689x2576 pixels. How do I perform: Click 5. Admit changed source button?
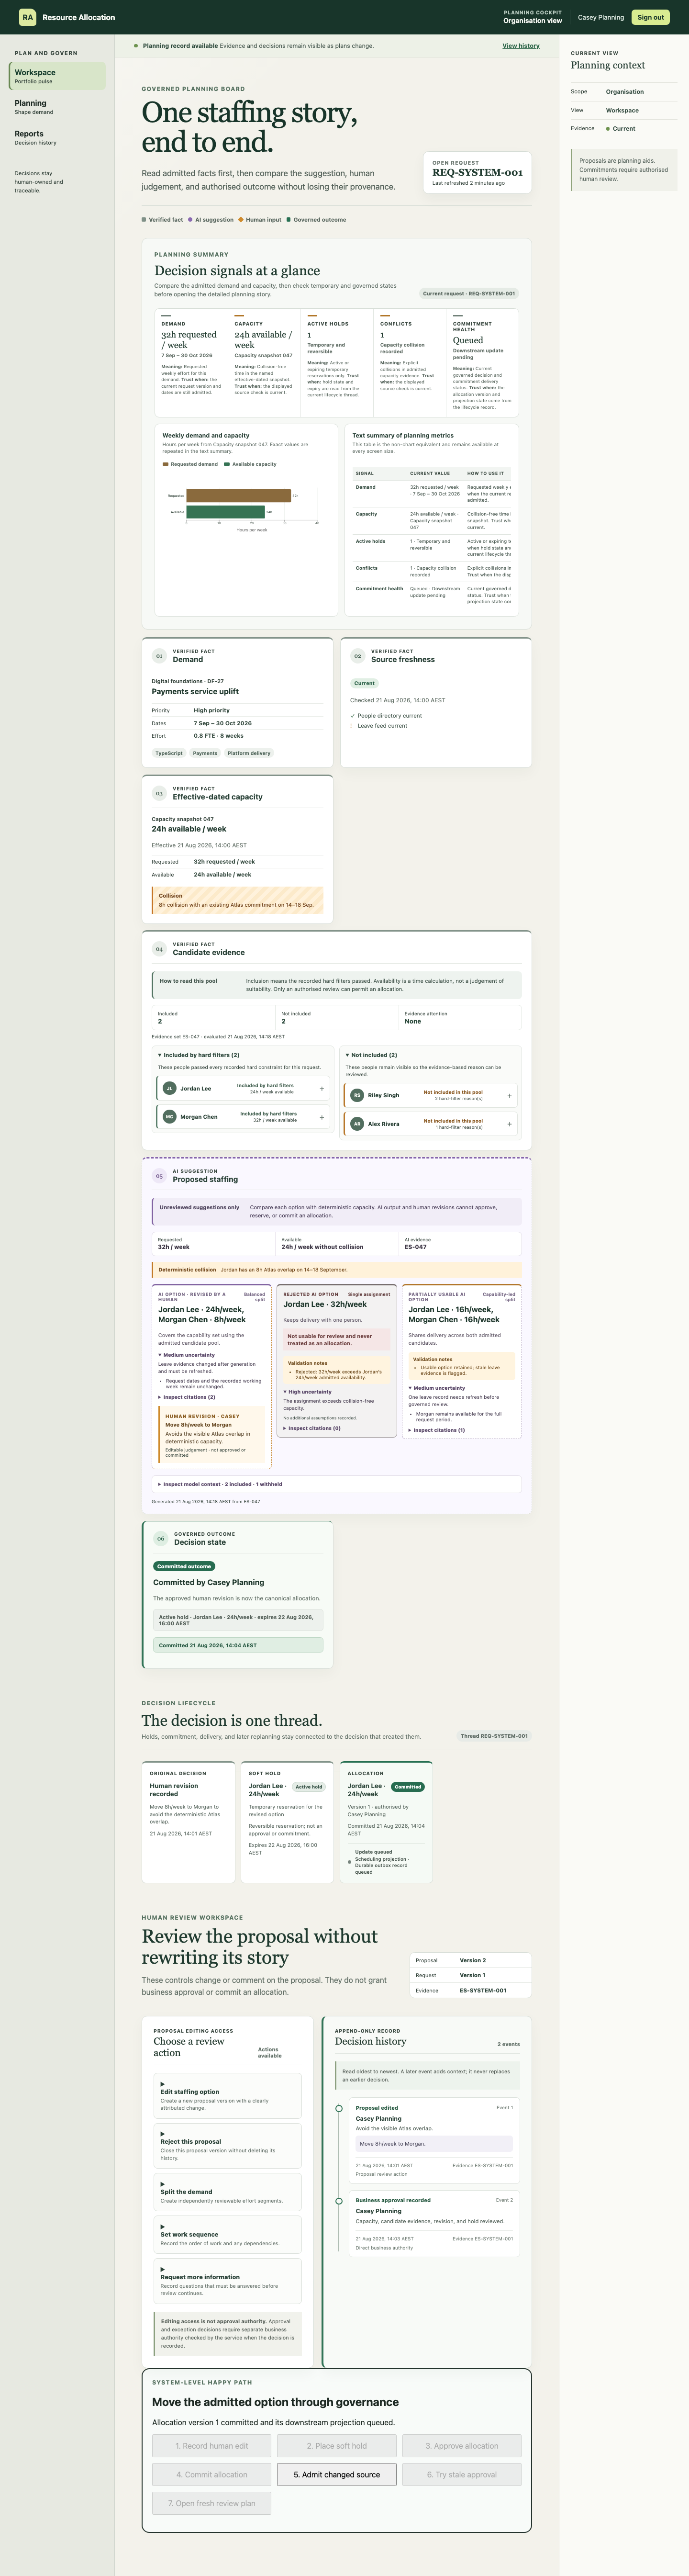tap(337, 2474)
